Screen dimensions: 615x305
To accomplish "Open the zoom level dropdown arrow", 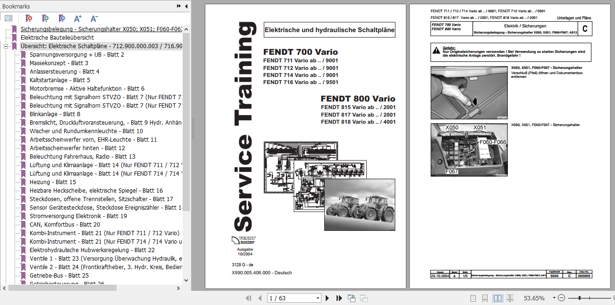I will 553,298.
